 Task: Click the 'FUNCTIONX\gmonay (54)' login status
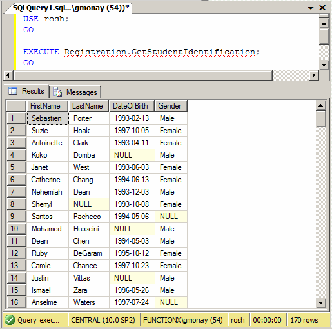point(183,320)
